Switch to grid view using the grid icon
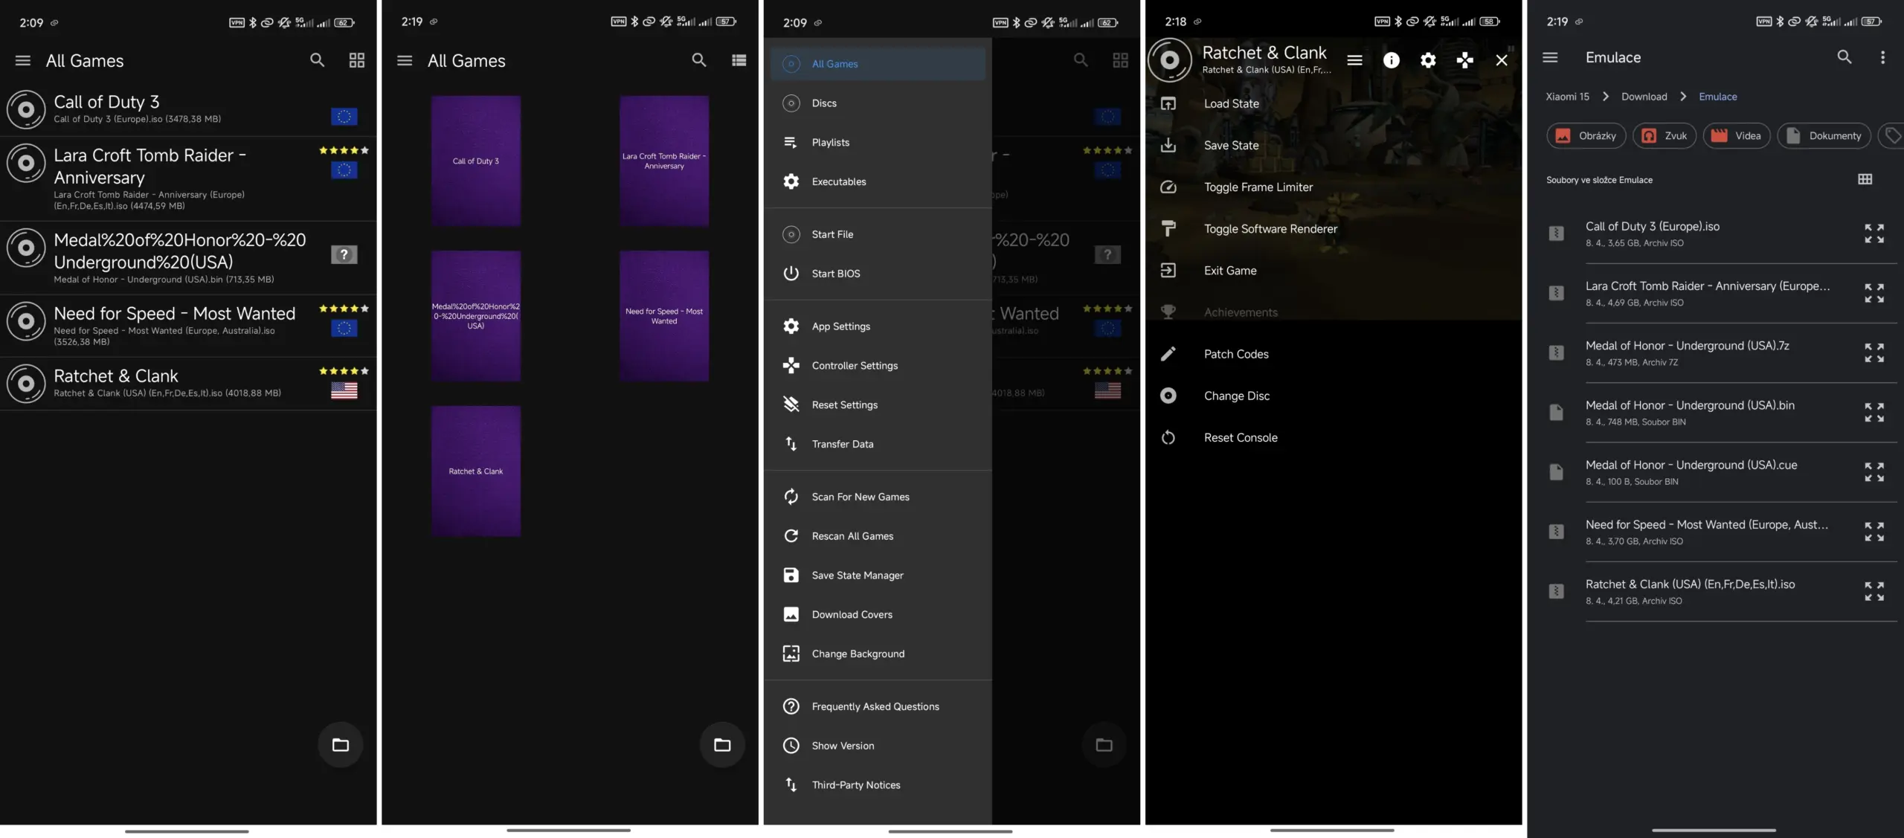 [357, 60]
